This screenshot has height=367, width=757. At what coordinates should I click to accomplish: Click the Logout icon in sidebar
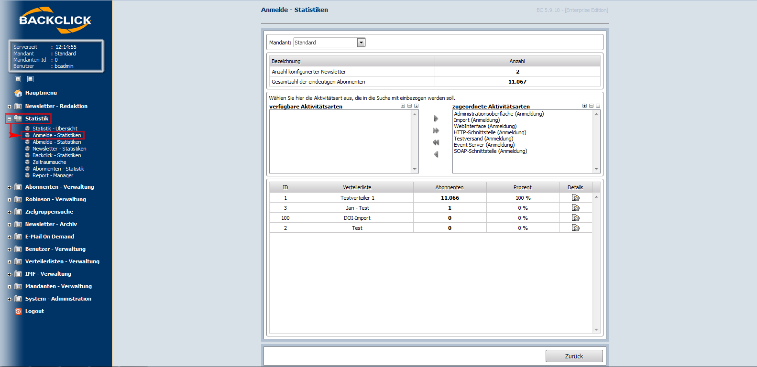coord(18,311)
